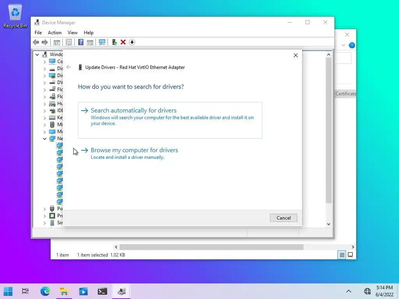
Task: Click the red X Uninstall device icon
Action: (123, 42)
